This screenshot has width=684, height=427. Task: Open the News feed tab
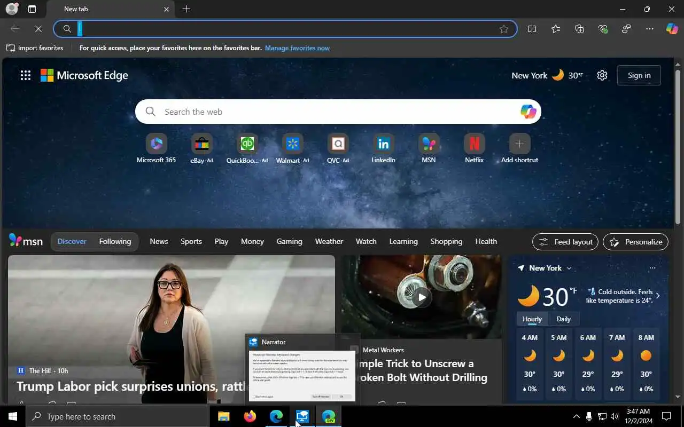coord(159,241)
